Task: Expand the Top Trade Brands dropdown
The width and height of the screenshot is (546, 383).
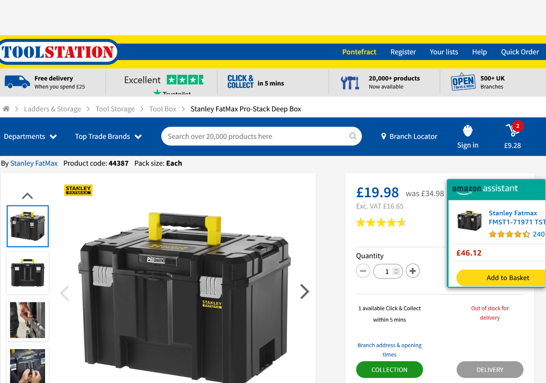Action: coord(108,137)
